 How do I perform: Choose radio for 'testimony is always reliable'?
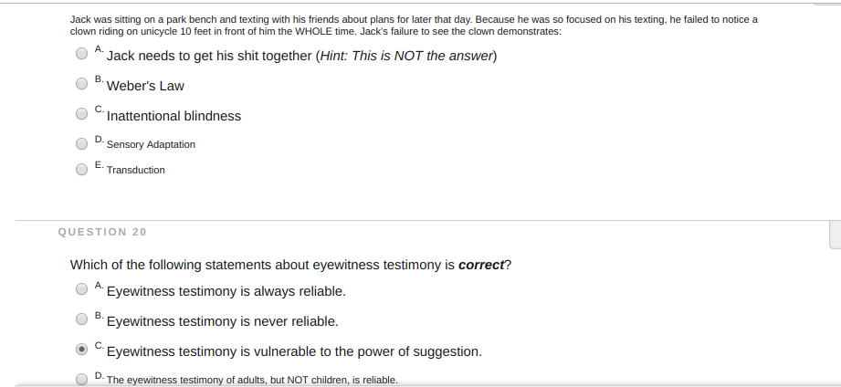(81, 289)
